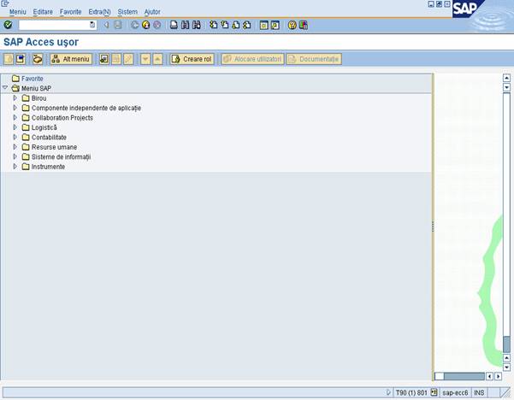Open the Editare menu
This screenshot has width=514, height=400.
point(43,12)
